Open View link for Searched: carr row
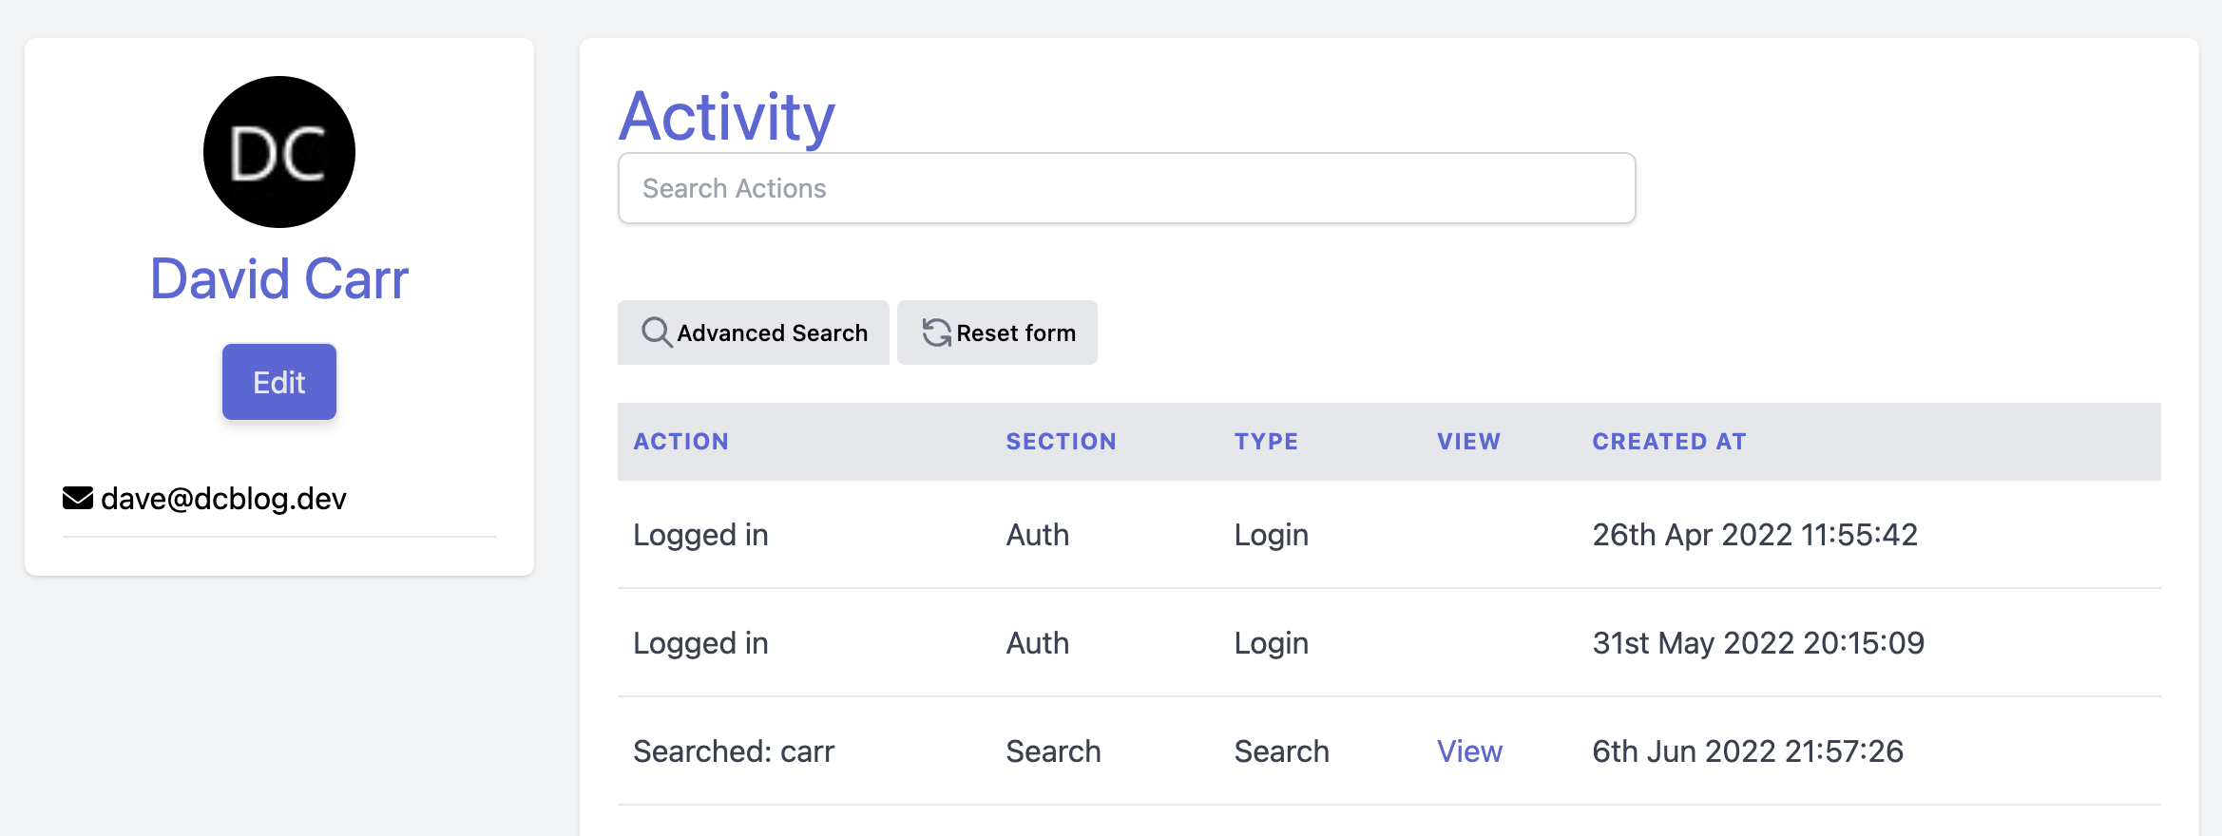The image size is (2222, 836). 1469,751
